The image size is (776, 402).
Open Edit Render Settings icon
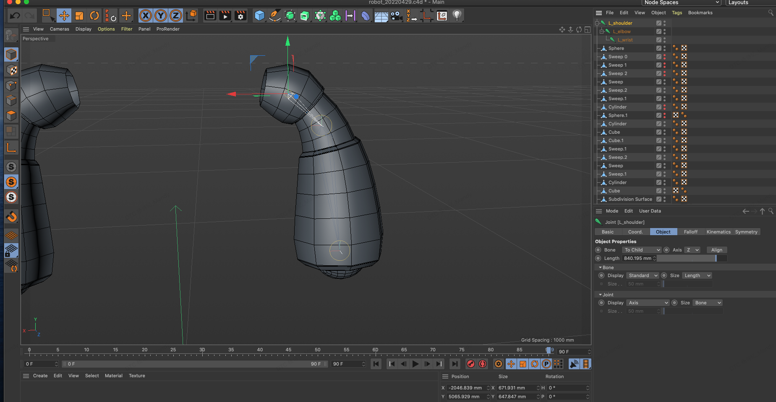tap(240, 16)
